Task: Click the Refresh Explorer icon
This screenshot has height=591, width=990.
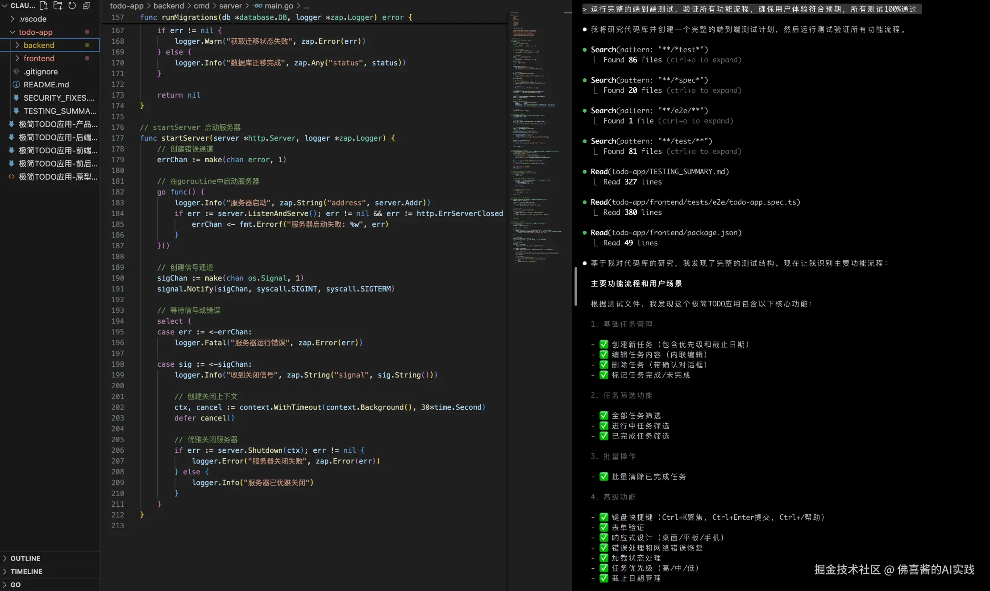Action: [x=72, y=6]
